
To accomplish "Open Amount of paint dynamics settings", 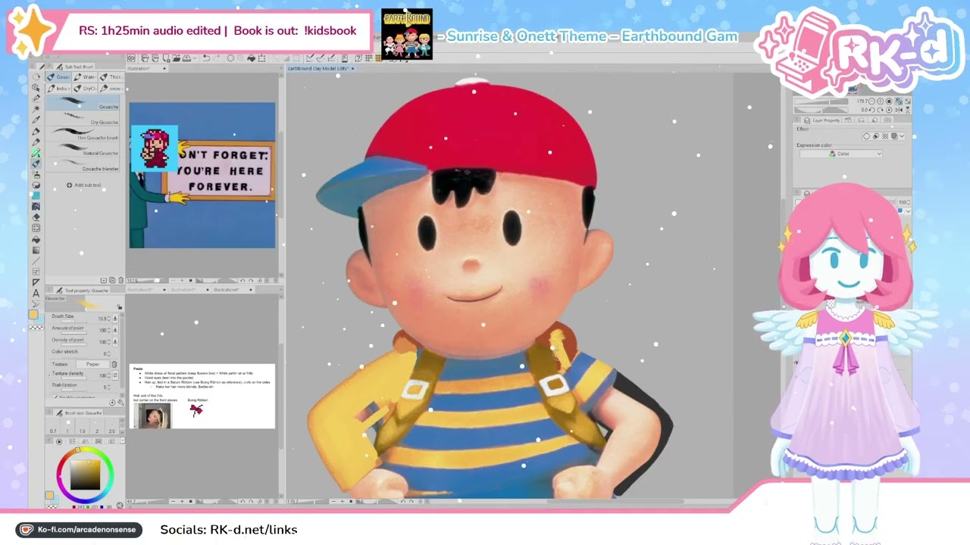I will [x=115, y=330].
